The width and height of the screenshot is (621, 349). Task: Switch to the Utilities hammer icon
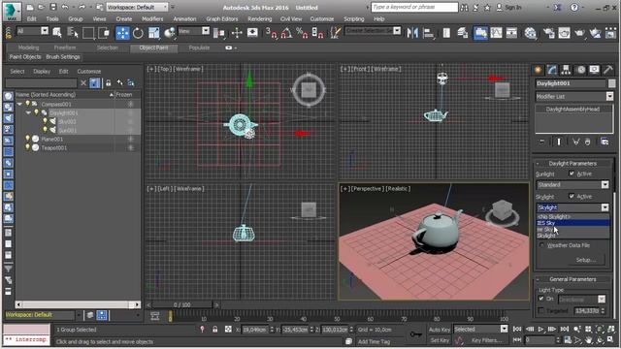(x=608, y=70)
